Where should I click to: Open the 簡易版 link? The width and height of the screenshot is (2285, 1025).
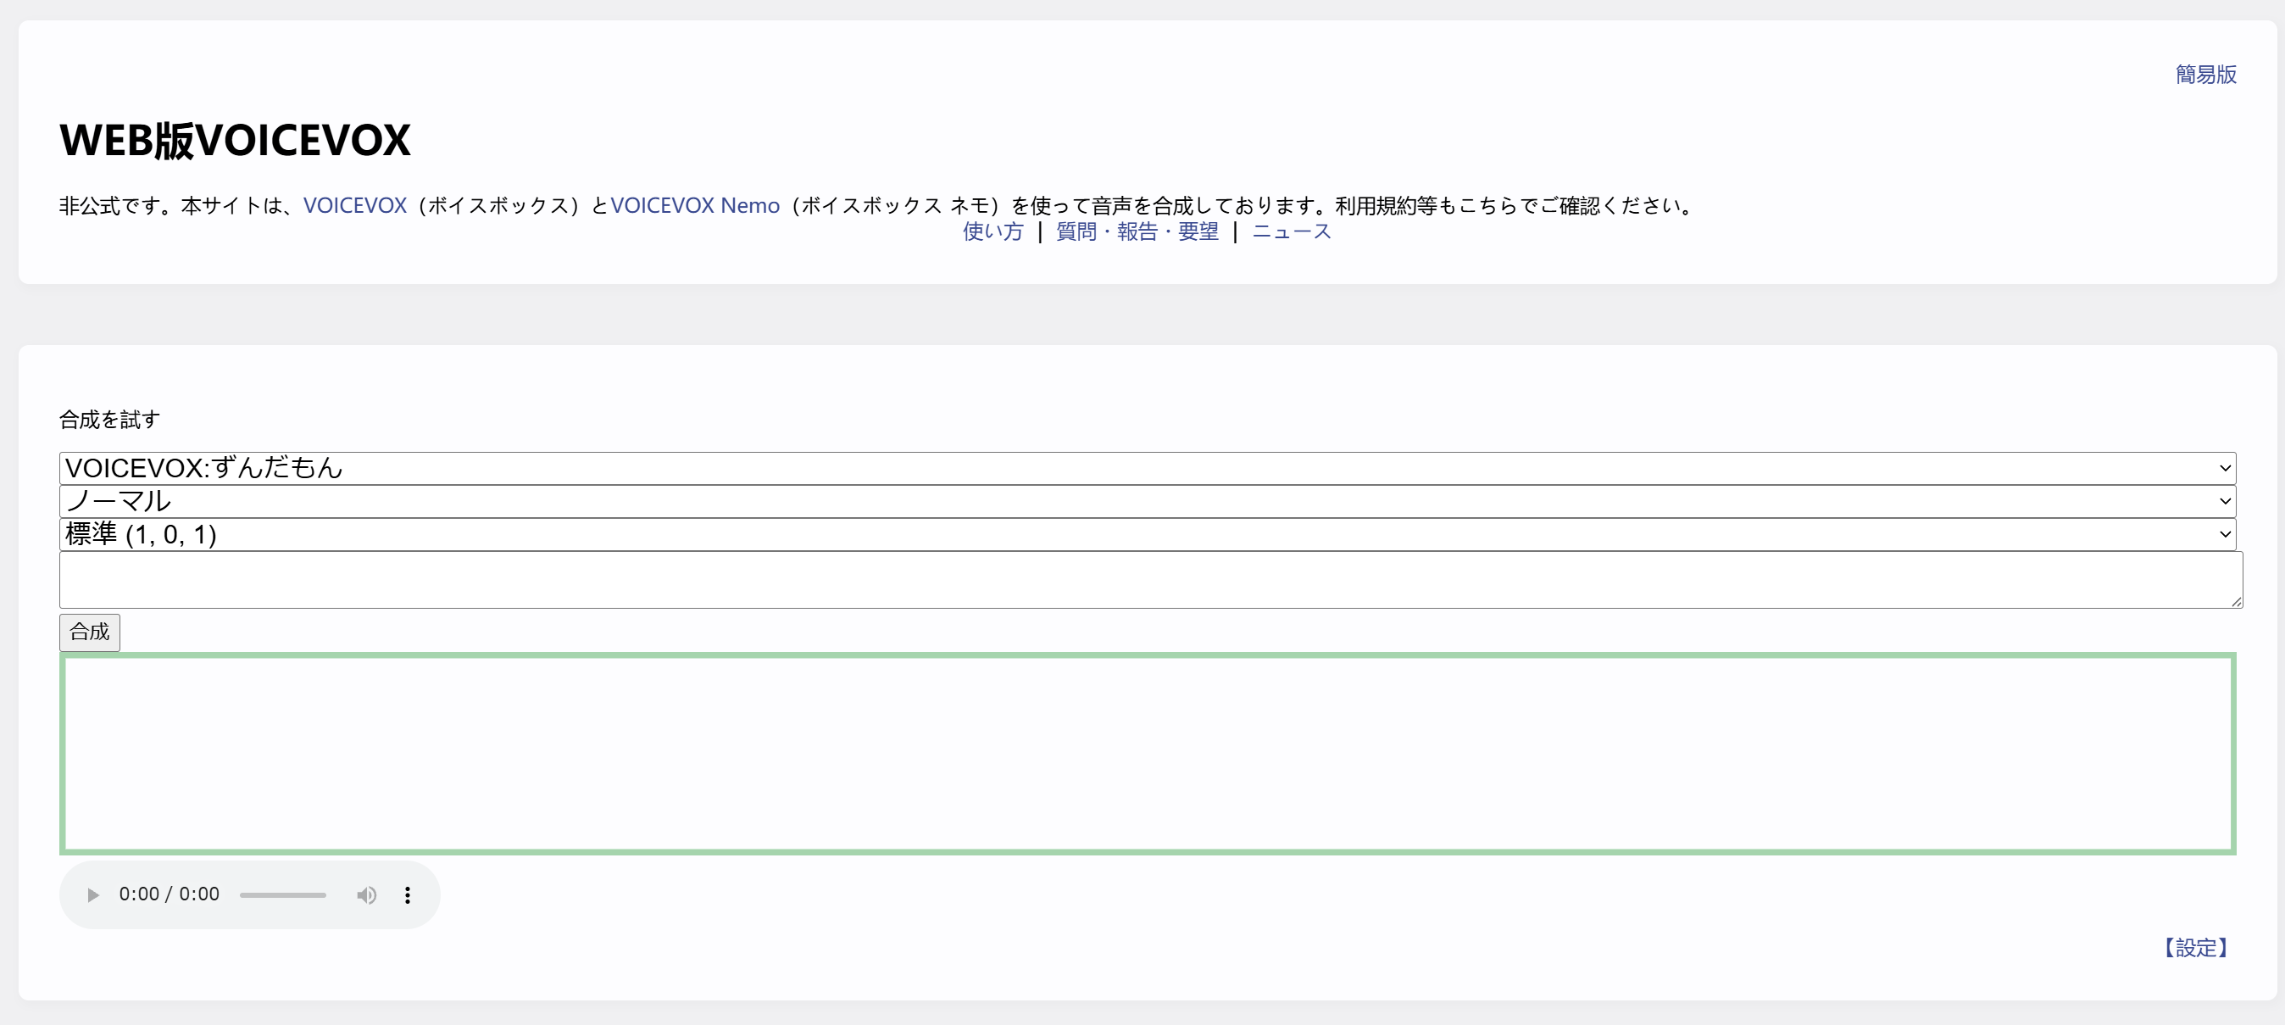click(2205, 75)
